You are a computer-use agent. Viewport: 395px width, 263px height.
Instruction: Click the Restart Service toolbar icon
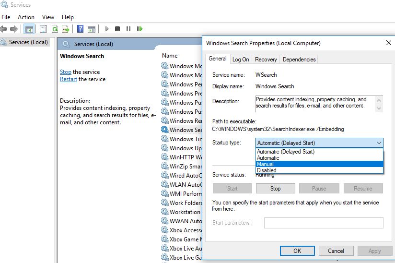click(x=139, y=29)
